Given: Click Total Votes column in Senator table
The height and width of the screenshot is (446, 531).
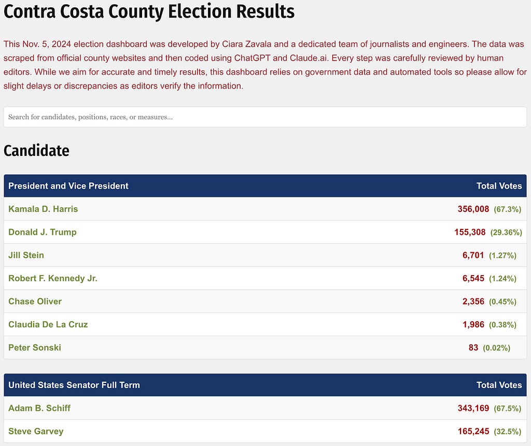Looking at the screenshot, I should [499, 385].
